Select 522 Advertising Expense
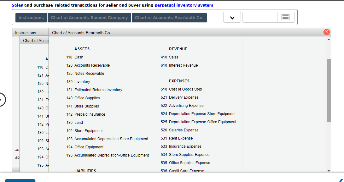The width and height of the screenshot is (344, 182). 182,105
